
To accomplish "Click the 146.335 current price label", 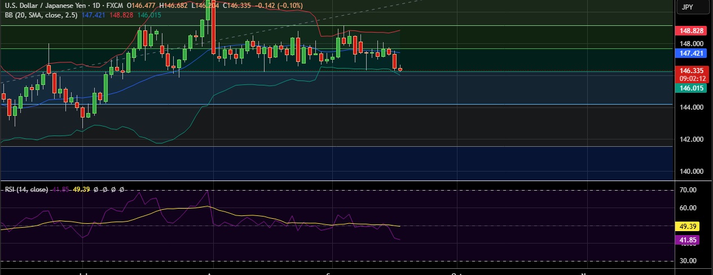I will click(x=692, y=71).
